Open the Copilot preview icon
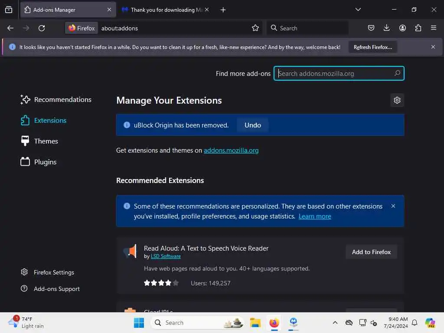This screenshot has height=333, width=444. point(430,323)
